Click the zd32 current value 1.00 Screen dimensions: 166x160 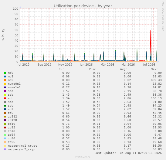point(66,128)
